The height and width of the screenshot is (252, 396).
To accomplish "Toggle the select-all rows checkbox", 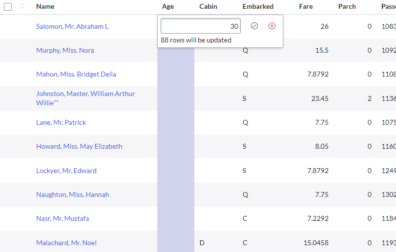I will tap(8, 7).
